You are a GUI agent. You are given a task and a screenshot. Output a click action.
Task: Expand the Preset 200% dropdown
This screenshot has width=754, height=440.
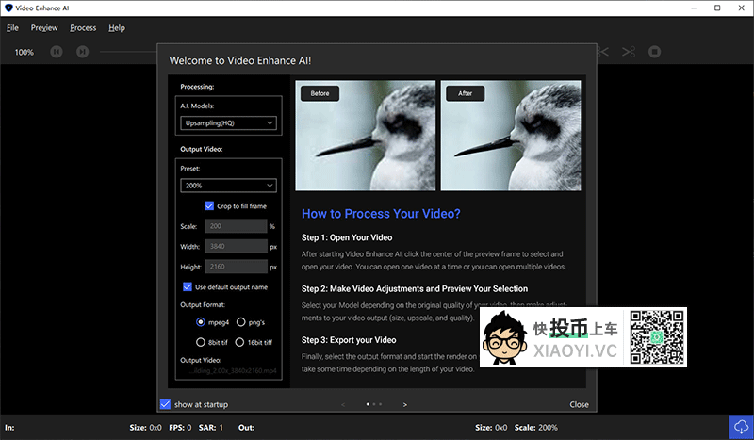(x=228, y=186)
